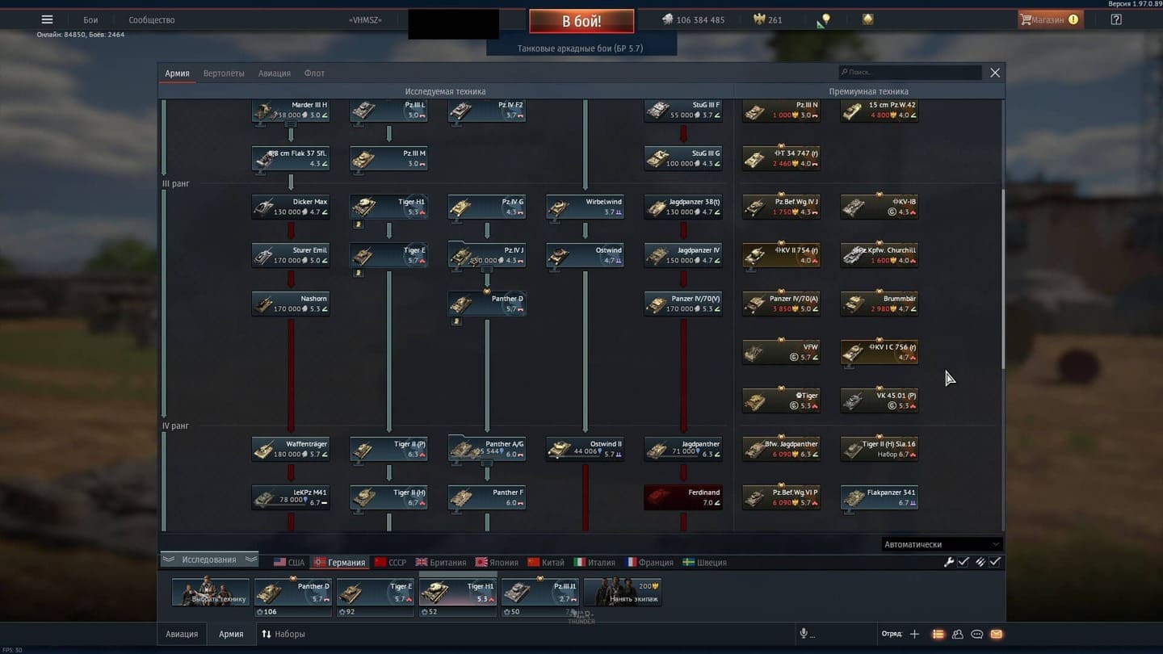Toggle the auto-refill ammo checkbox

point(995,562)
